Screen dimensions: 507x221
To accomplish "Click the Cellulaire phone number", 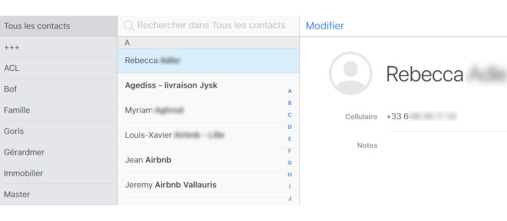I will tap(421, 116).
